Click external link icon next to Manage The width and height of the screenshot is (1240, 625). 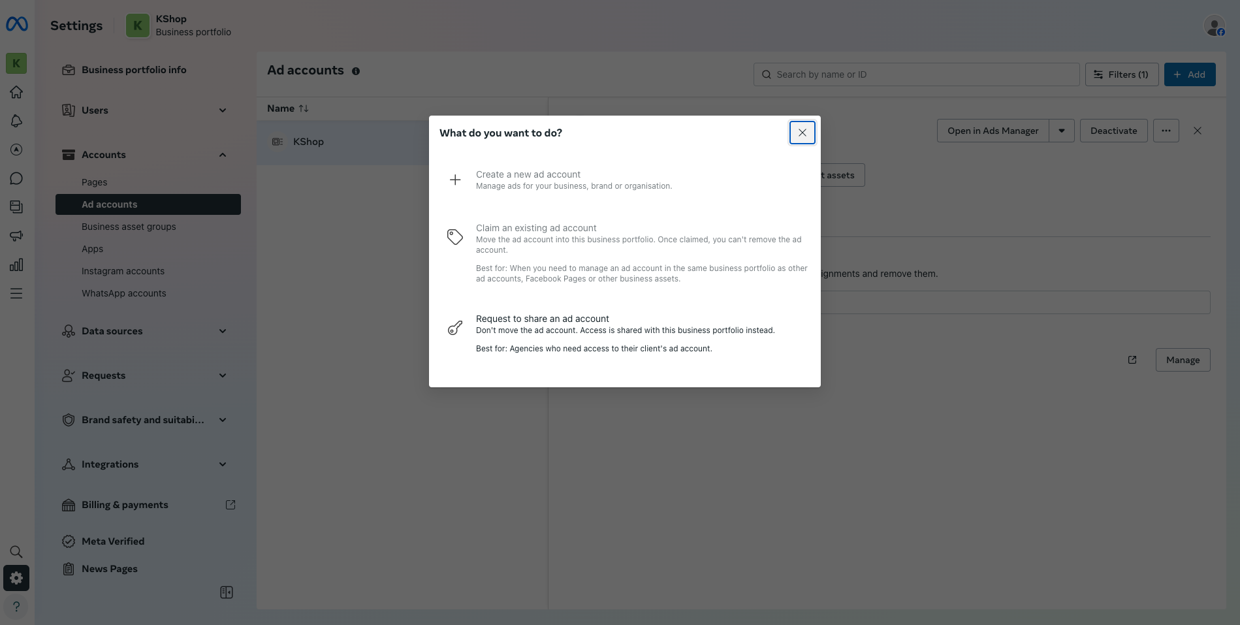(x=1132, y=360)
